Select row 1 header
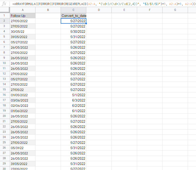This screenshot has width=196, height=170. point(5,16)
